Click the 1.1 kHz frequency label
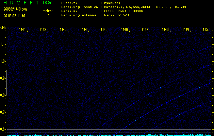 (3, 44)
